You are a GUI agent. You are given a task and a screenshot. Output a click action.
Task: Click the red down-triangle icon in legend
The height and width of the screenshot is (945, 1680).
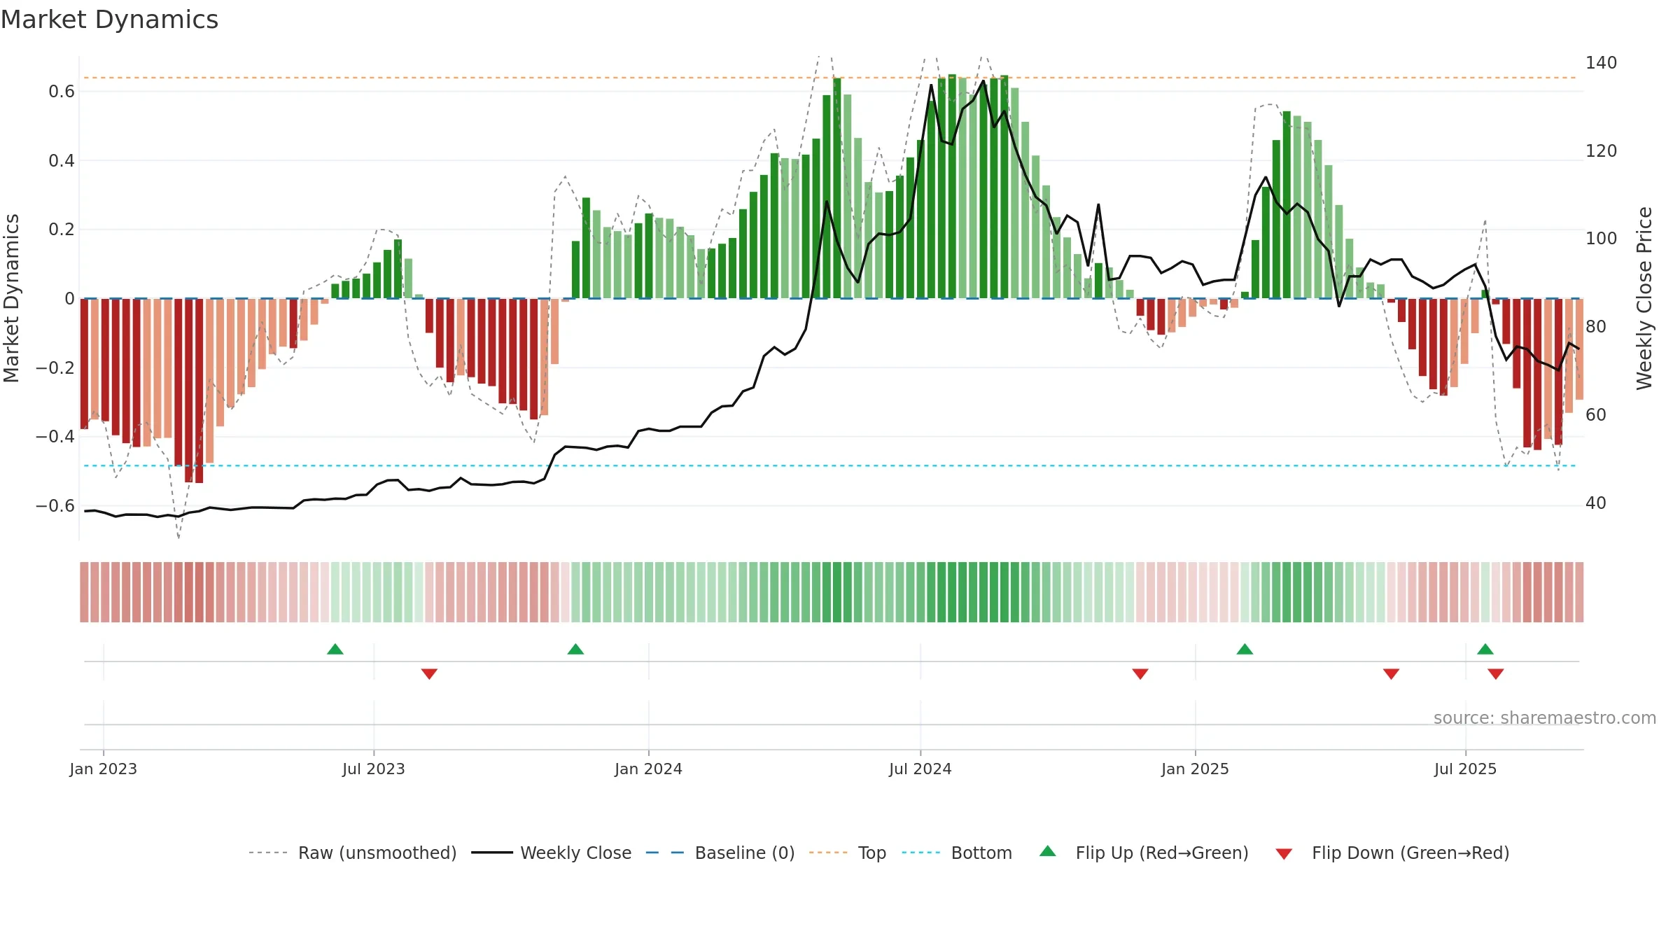[x=1284, y=854]
